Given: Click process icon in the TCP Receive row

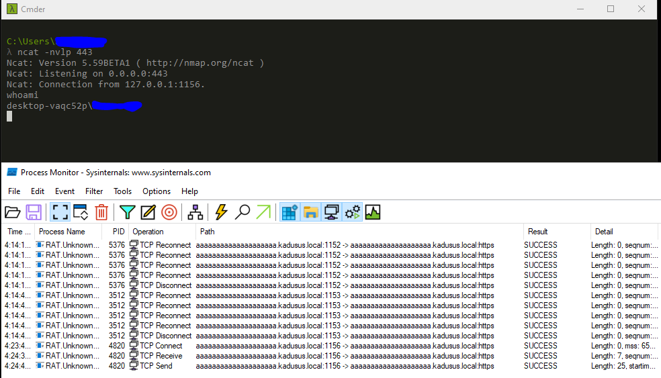Looking at the screenshot, I should 40,356.
